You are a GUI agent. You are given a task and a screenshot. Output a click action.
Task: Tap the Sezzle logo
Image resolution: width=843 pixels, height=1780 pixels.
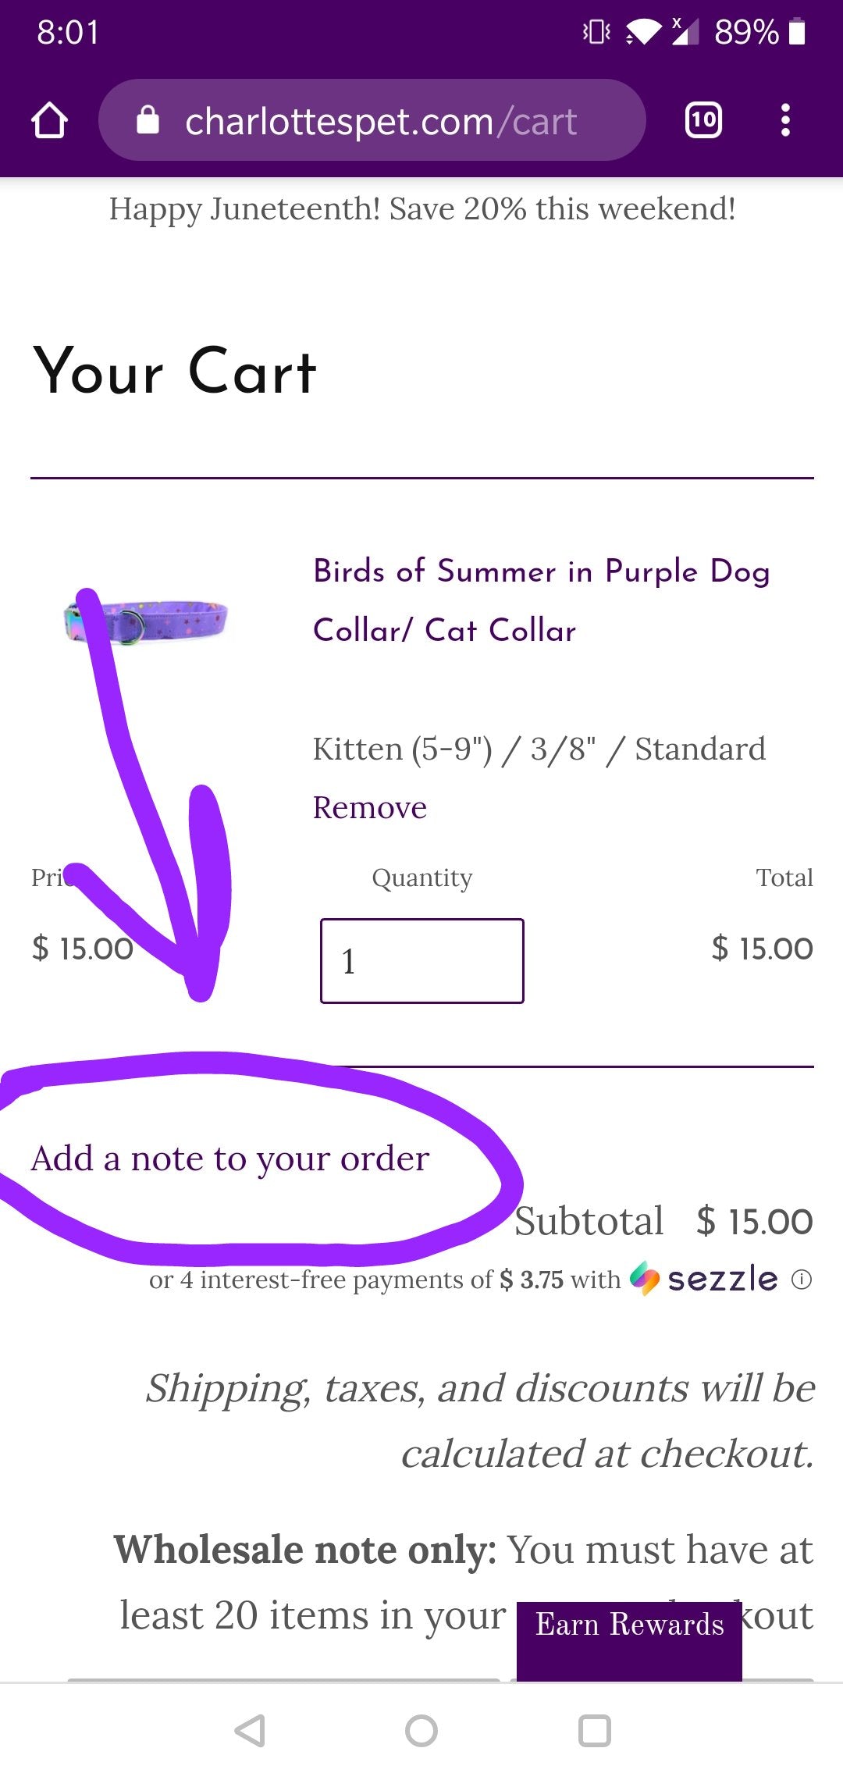tap(704, 1279)
